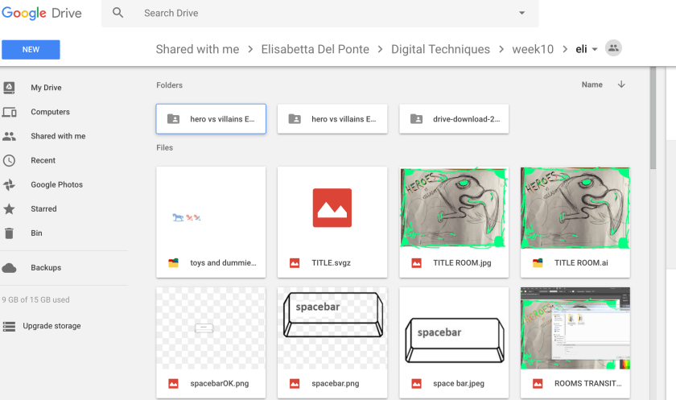Navigate to Digital Techniques breadcrumb

coord(440,49)
